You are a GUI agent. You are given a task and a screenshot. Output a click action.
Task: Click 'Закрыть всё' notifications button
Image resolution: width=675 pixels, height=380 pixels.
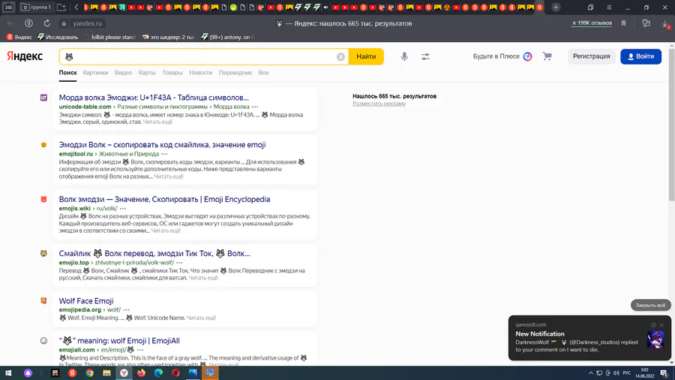coord(650,305)
